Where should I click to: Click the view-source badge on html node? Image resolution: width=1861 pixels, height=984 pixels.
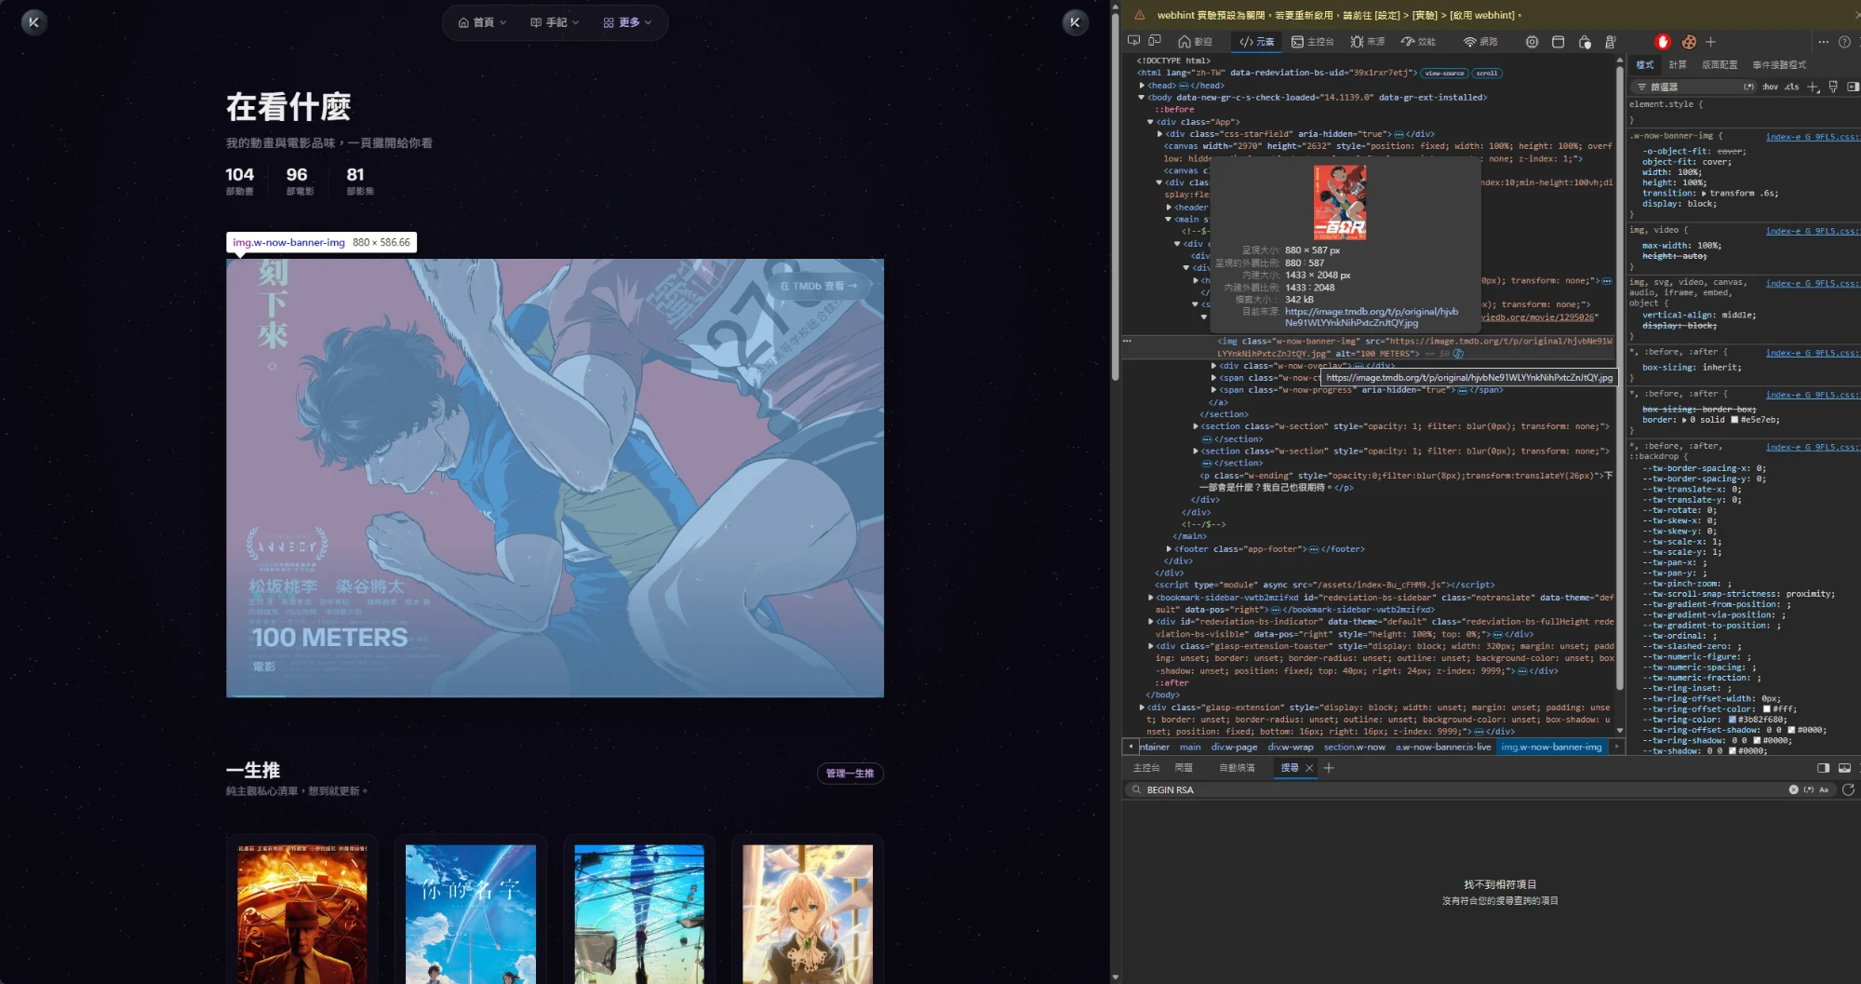point(1444,73)
